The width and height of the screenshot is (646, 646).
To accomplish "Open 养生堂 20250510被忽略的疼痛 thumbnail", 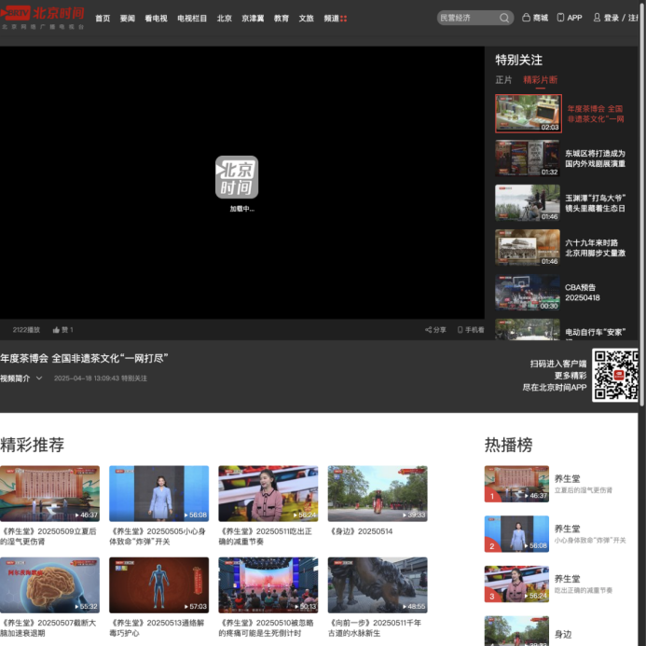I will 268,585.
